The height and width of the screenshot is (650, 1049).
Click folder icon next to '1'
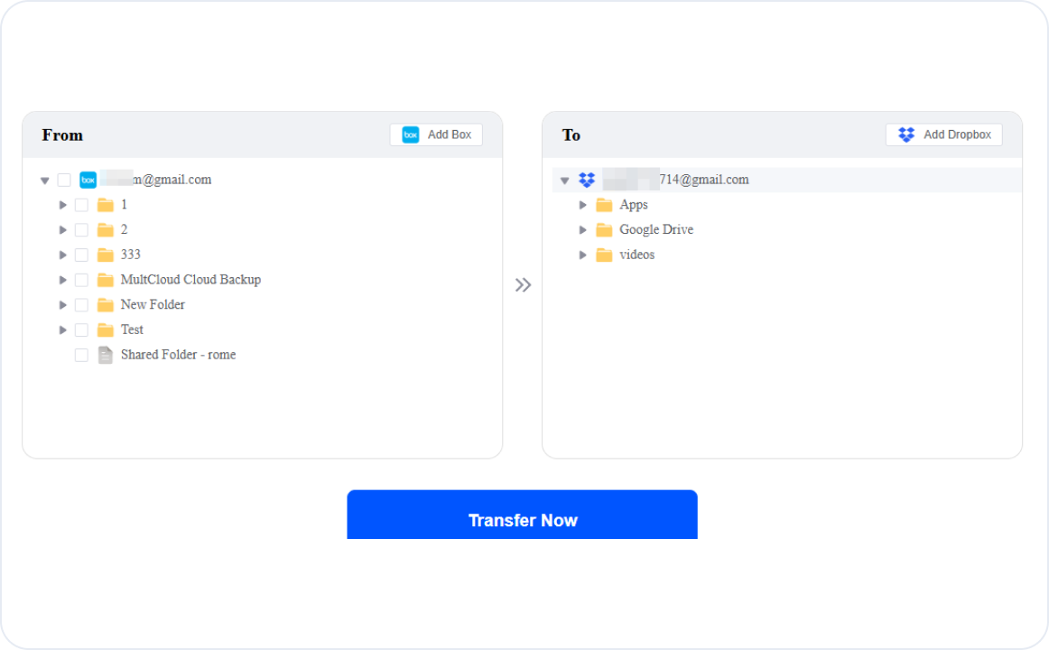[106, 205]
